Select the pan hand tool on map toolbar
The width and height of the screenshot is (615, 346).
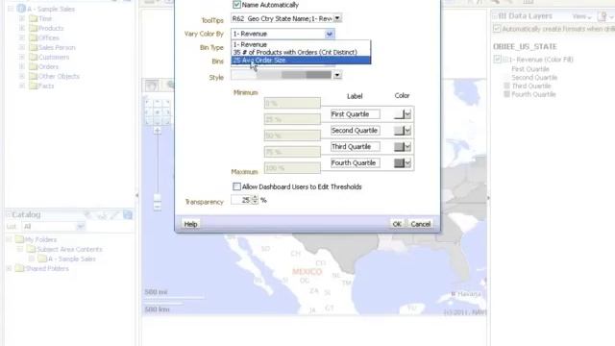152,86
